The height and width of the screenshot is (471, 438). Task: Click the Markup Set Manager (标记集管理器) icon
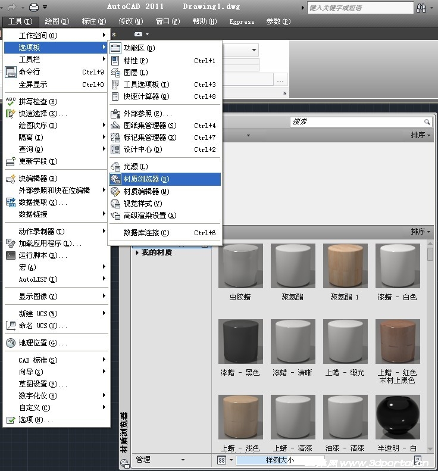click(x=115, y=138)
